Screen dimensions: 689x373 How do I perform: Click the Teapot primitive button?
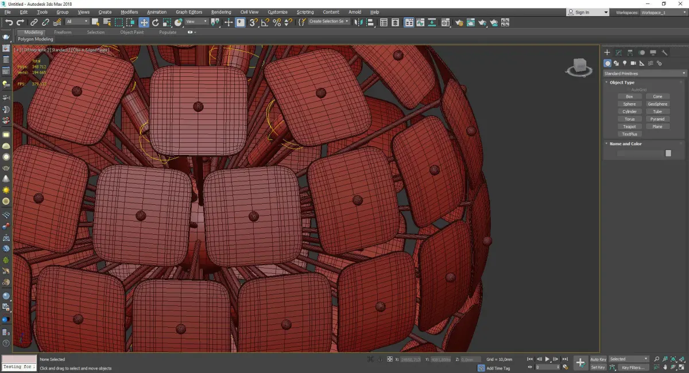click(x=629, y=126)
